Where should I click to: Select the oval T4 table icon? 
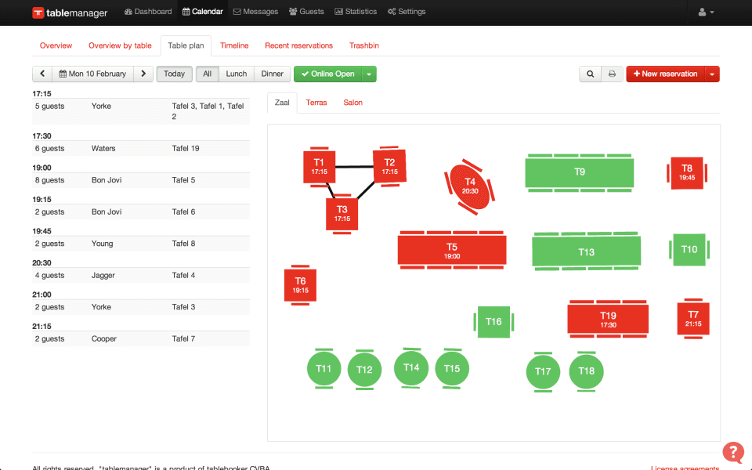[470, 187]
